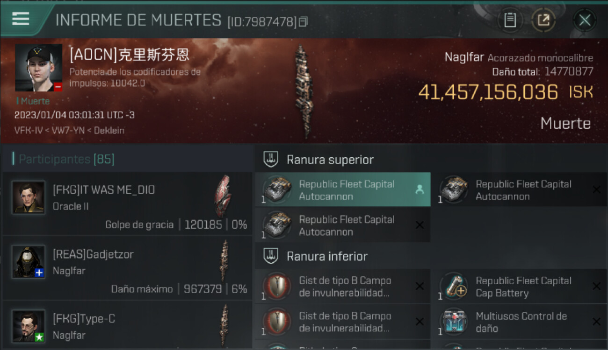
Task: Select the highlighted Republic Fleet Capital Autocannon
Action: pos(343,189)
